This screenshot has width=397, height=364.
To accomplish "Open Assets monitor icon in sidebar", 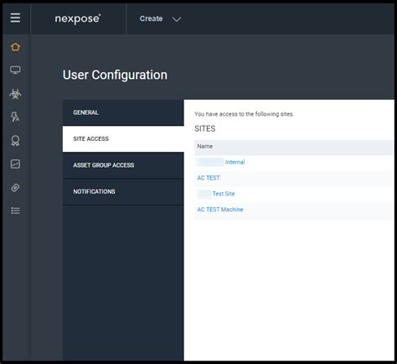I will [15, 70].
